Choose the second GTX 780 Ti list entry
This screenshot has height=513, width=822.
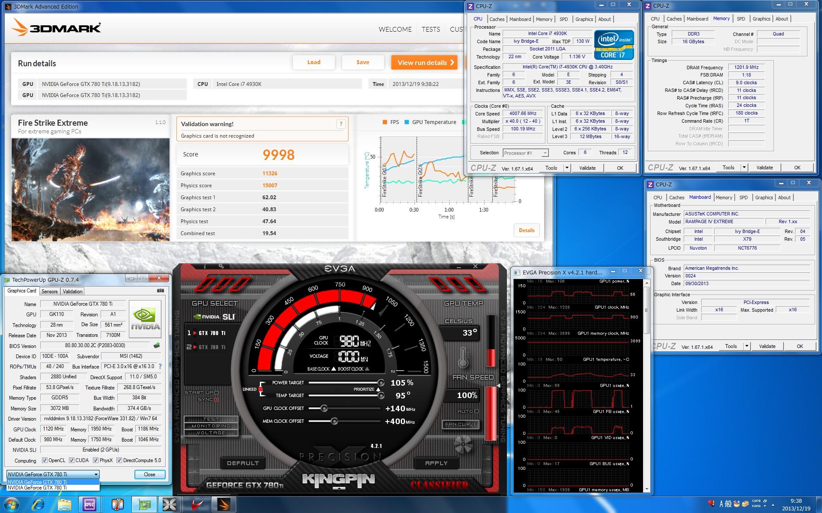point(53,488)
